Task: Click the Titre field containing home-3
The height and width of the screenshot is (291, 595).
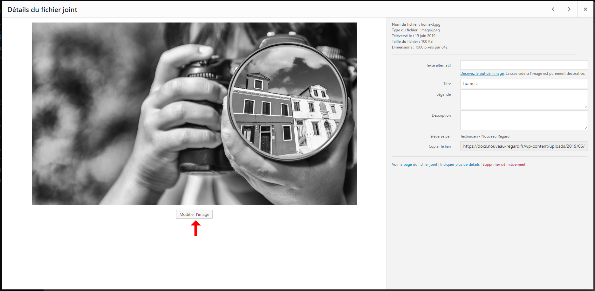Action: (523, 83)
